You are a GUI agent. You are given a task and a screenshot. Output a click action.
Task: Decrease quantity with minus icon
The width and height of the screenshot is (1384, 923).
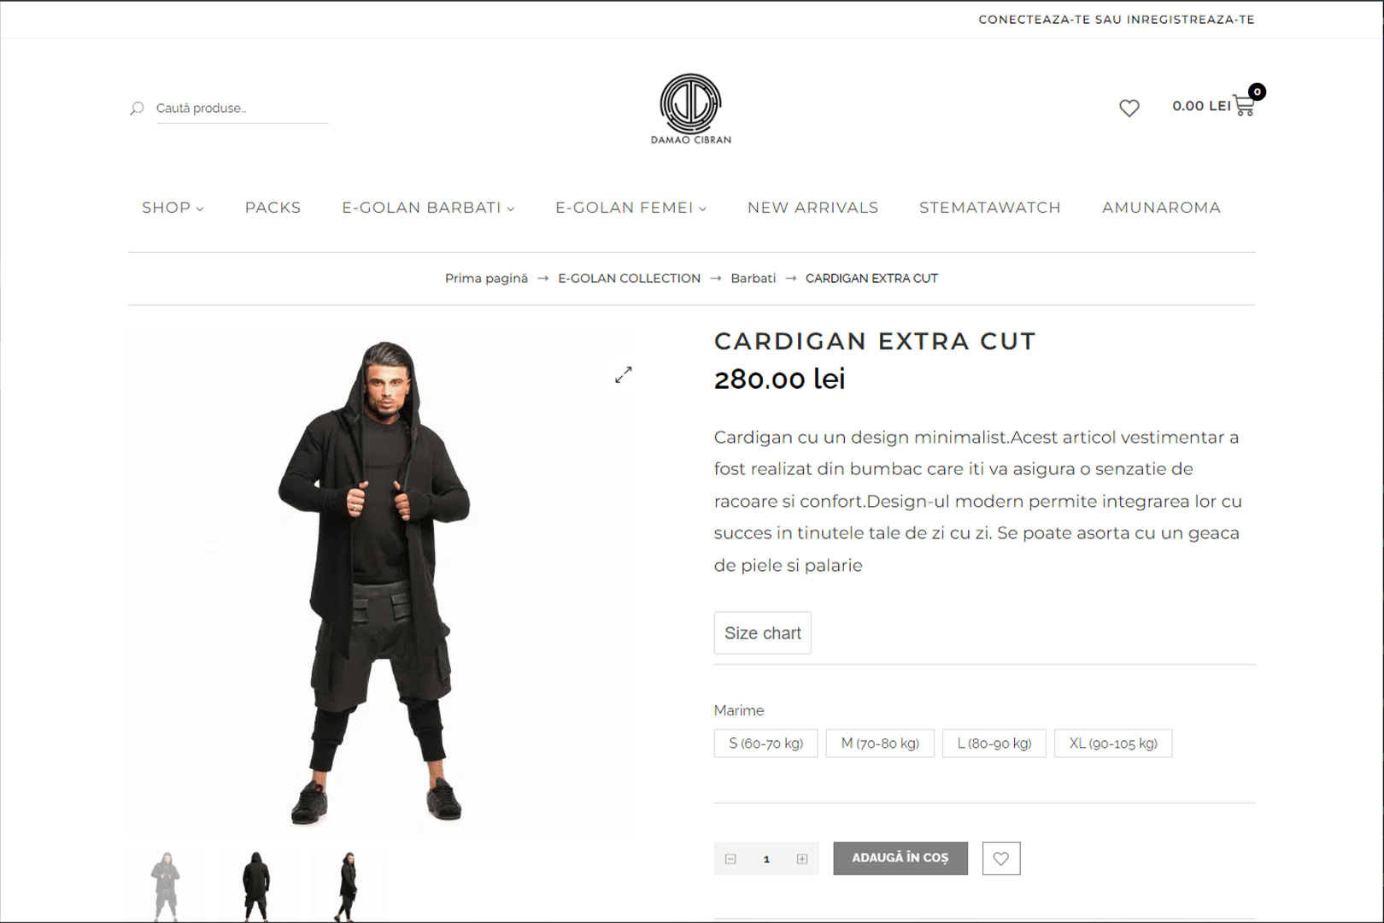pyautogui.click(x=730, y=859)
